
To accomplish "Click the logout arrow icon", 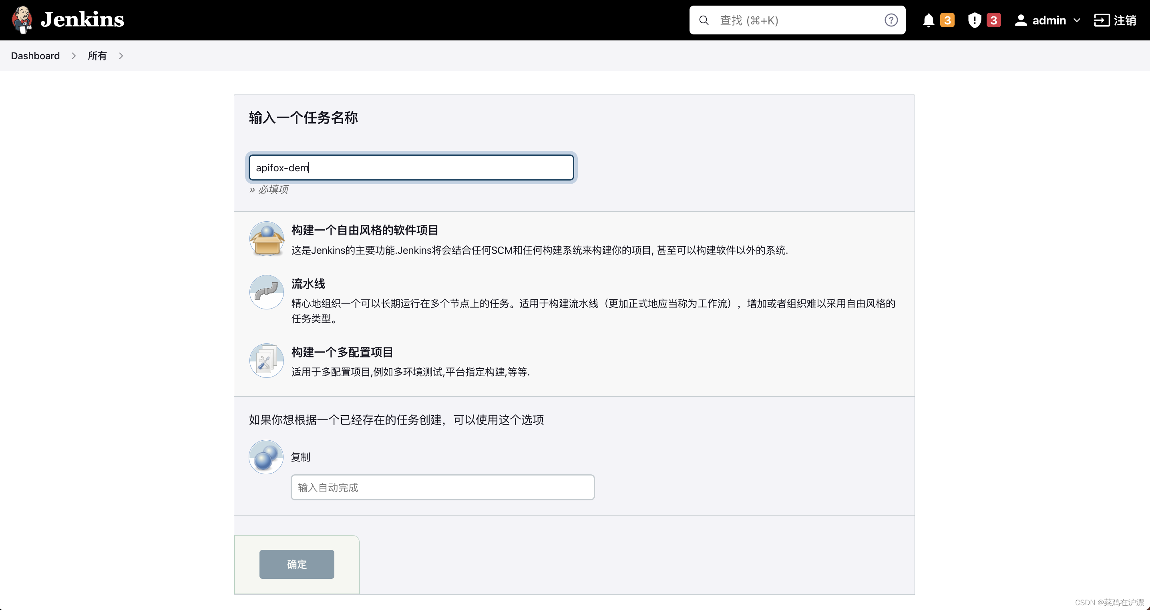I will click(1101, 20).
